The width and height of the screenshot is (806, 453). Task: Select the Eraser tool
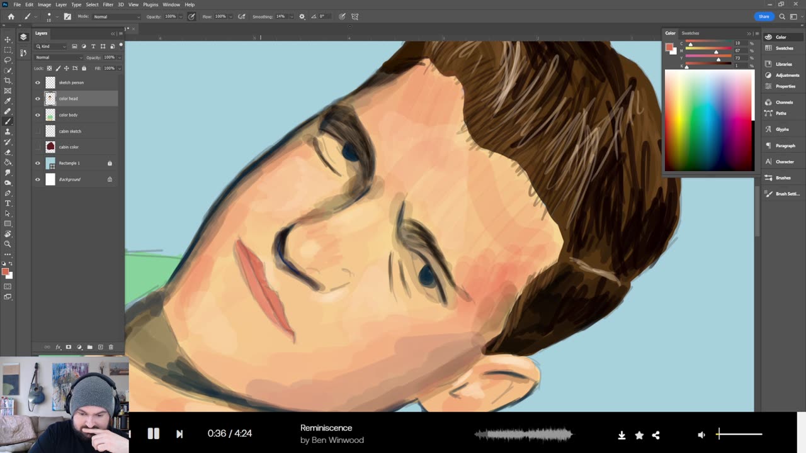click(x=8, y=152)
